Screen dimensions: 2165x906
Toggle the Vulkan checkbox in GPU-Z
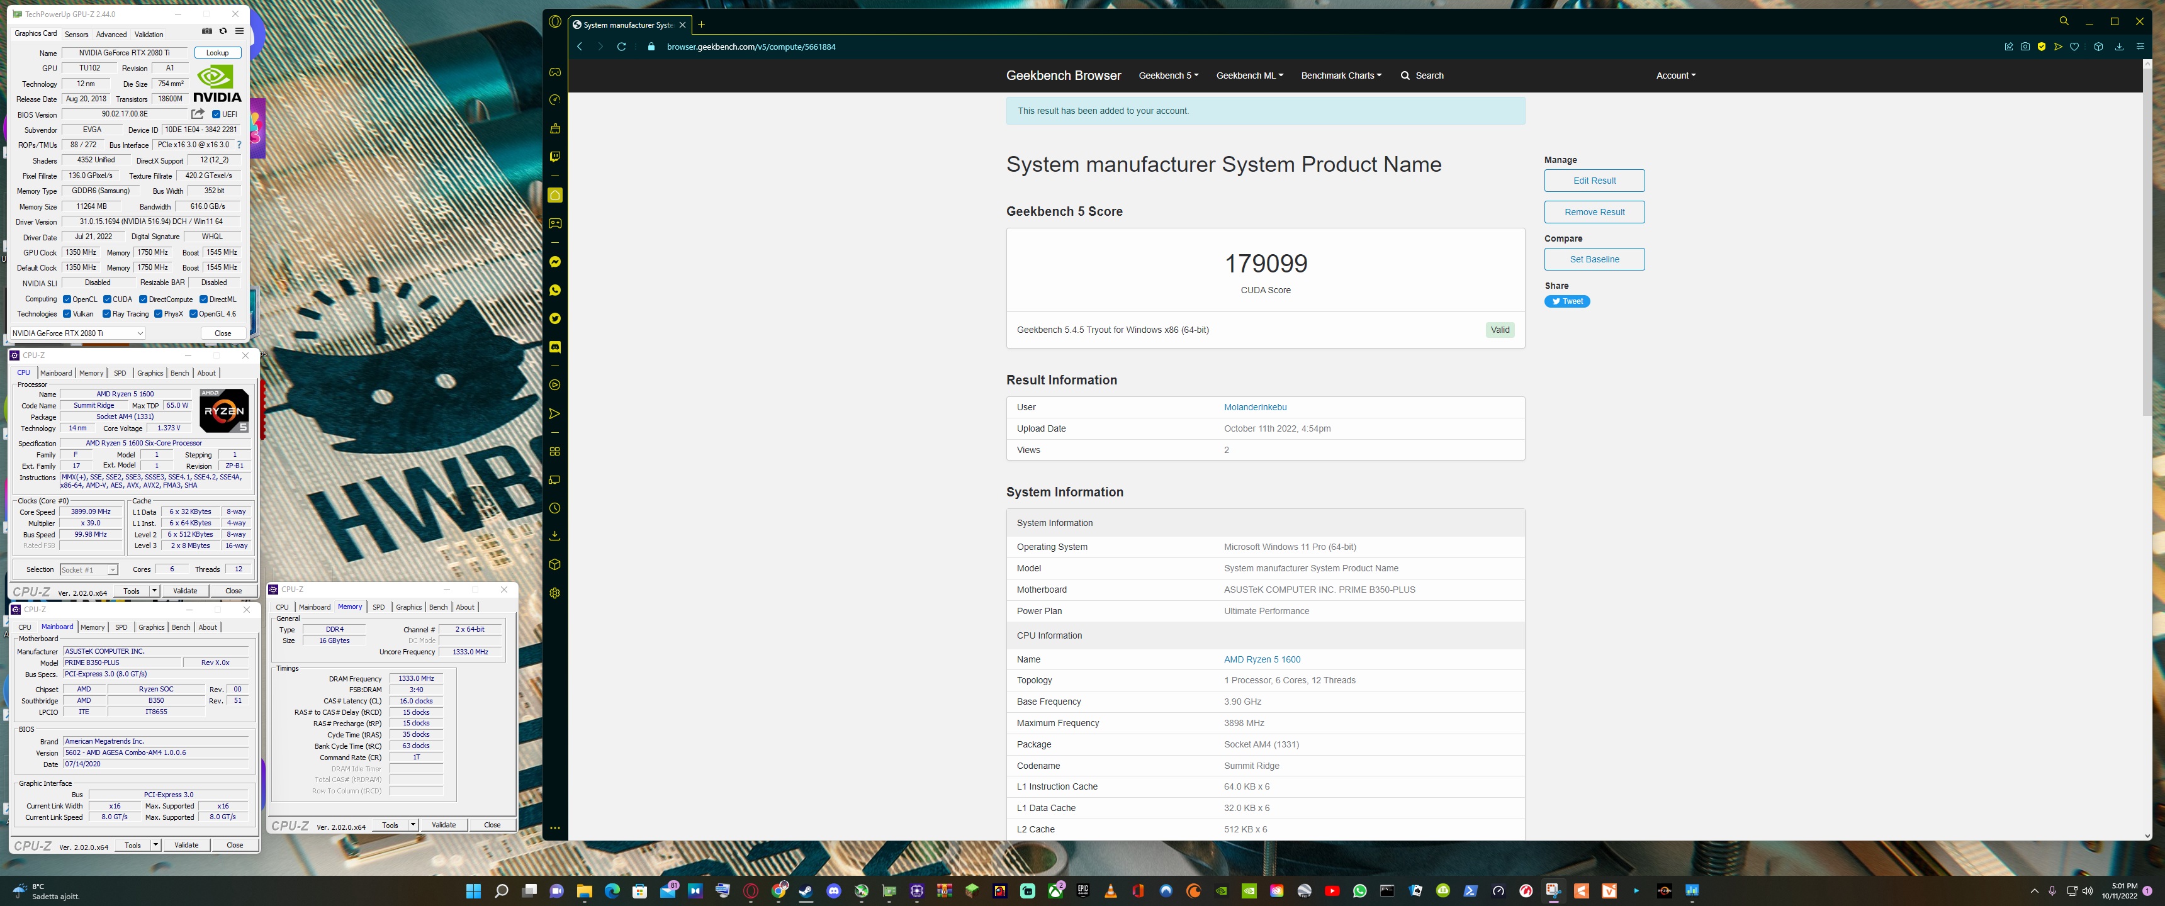point(67,313)
